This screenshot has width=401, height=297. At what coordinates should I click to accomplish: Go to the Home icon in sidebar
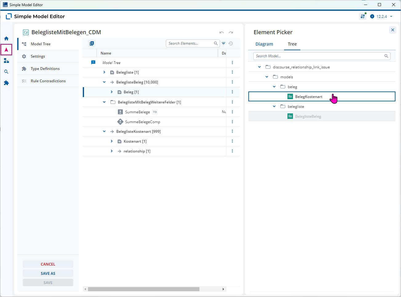click(x=6, y=39)
